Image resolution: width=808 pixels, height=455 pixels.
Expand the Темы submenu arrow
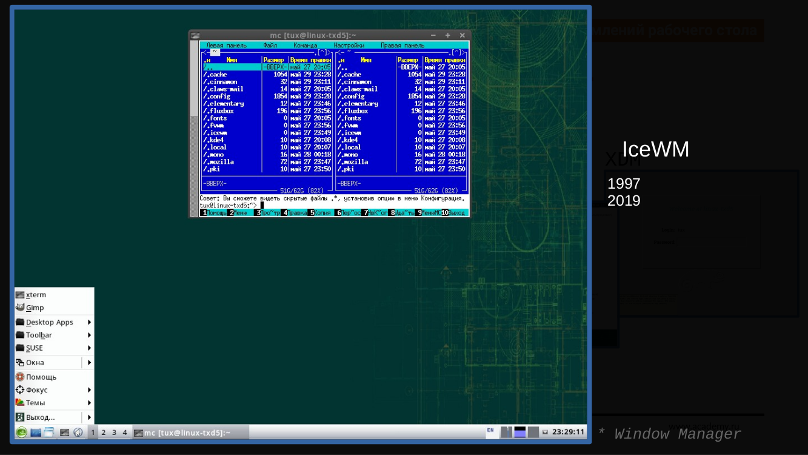pos(89,403)
